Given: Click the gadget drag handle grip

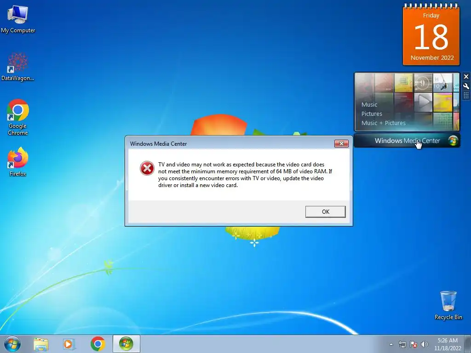Looking at the screenshot, I should click(466, 96).
